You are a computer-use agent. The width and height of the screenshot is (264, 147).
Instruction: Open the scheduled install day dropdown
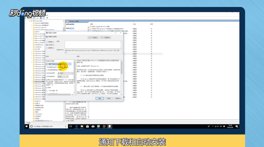pyautogui.click(x=65, y=73)
